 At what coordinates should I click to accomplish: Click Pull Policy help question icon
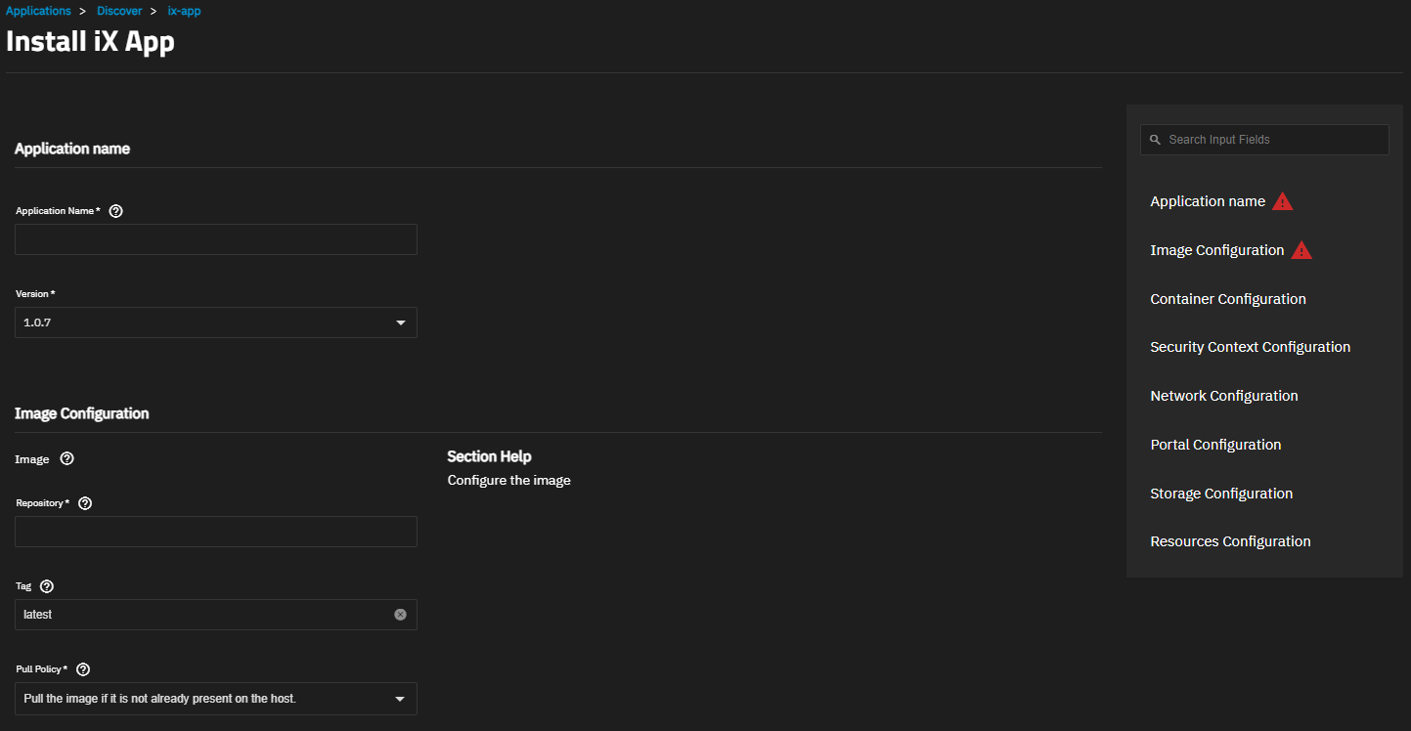(83, 669)
